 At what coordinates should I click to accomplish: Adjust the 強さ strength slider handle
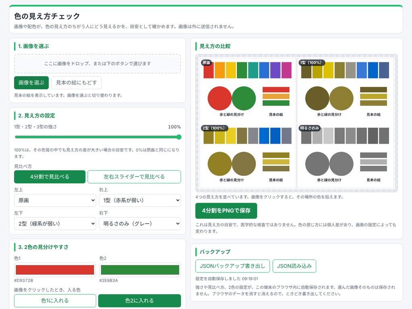point(179,137)
